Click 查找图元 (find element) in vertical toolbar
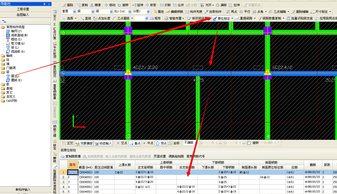This screenshot has height=194, width=337. pyautogui.click(x=55, y=69)
